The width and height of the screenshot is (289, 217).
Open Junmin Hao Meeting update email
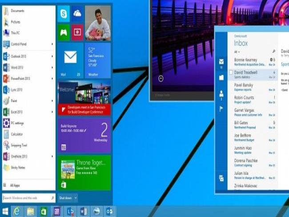253,150
